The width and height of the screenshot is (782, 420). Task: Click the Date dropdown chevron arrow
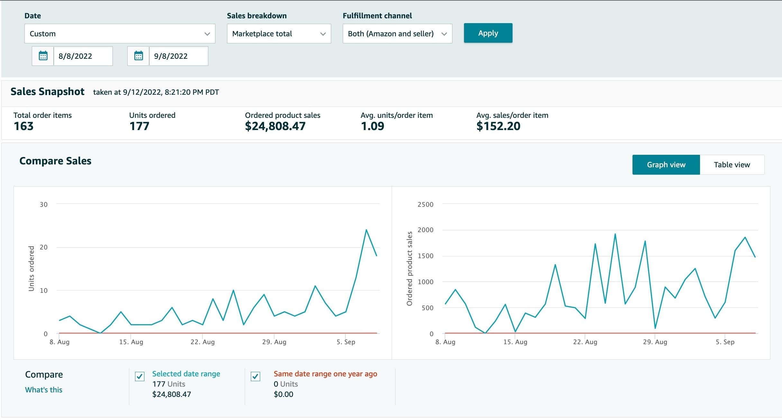tap(207, 34)
